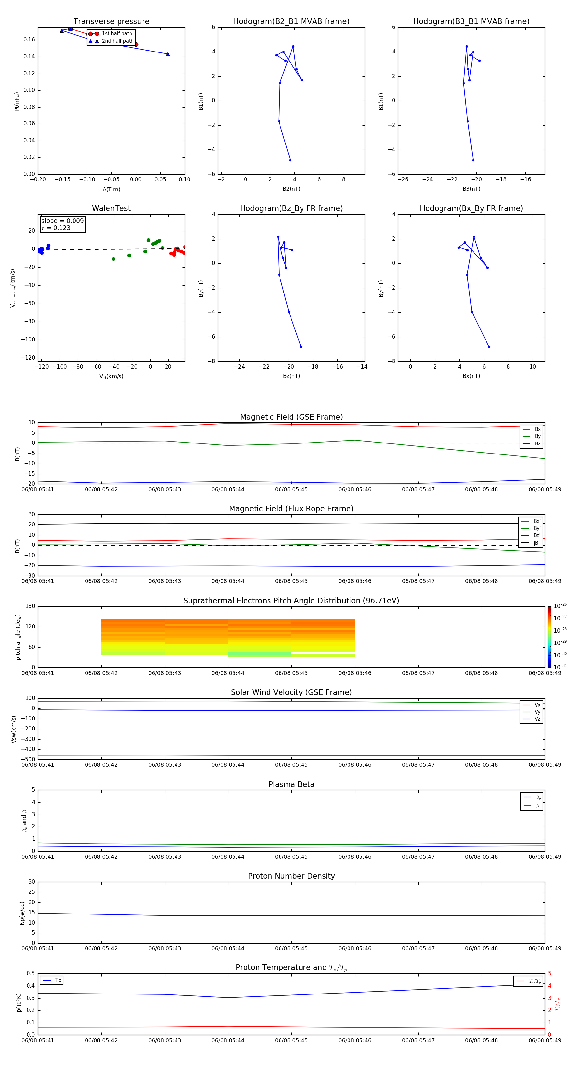Click the 'r = 0.123' annotation
Viewport: 583px width, 1069px height.
pos(56,228)
